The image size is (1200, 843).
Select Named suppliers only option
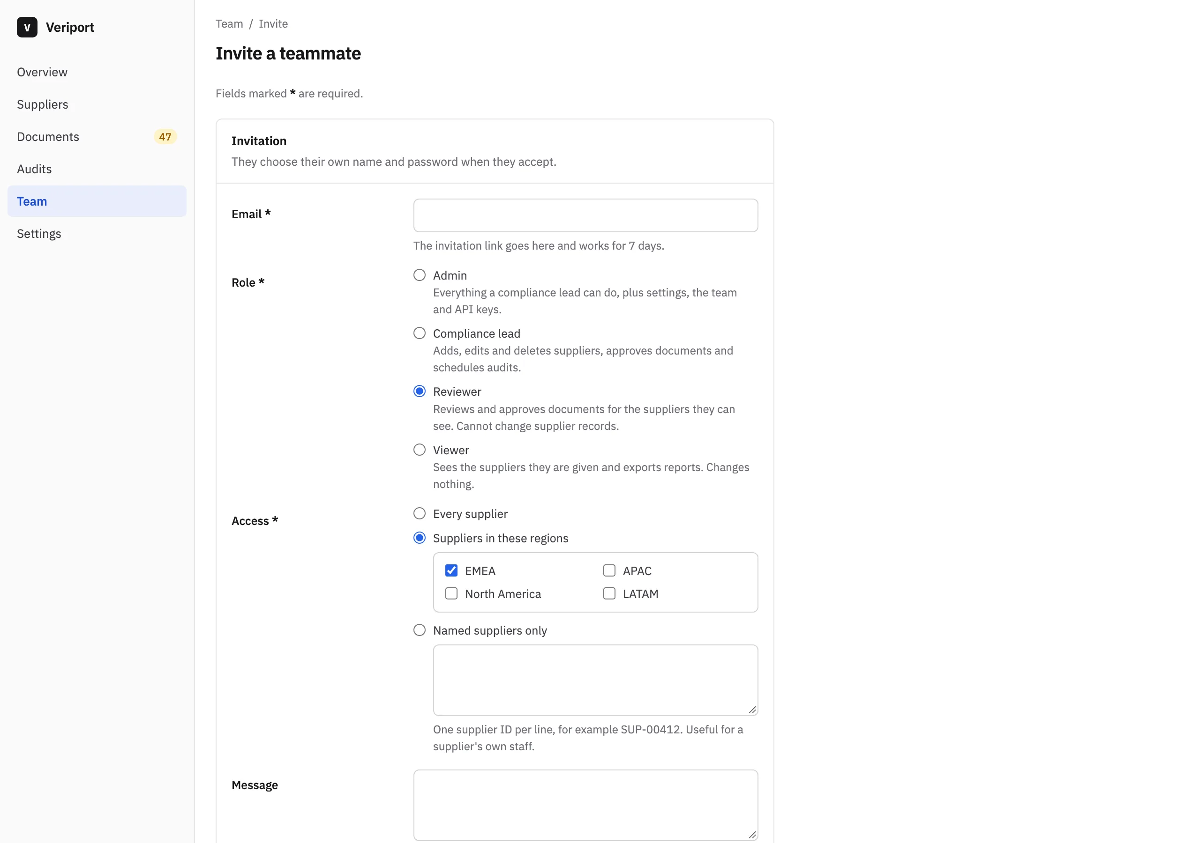pos(419,630)
